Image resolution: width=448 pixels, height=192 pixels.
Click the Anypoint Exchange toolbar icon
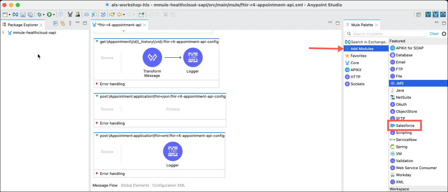tap(15, 14)
